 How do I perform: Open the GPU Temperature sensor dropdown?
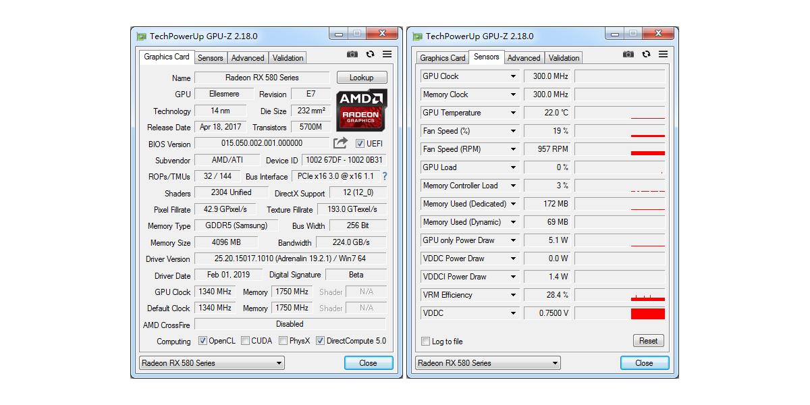tap(512, 112)
